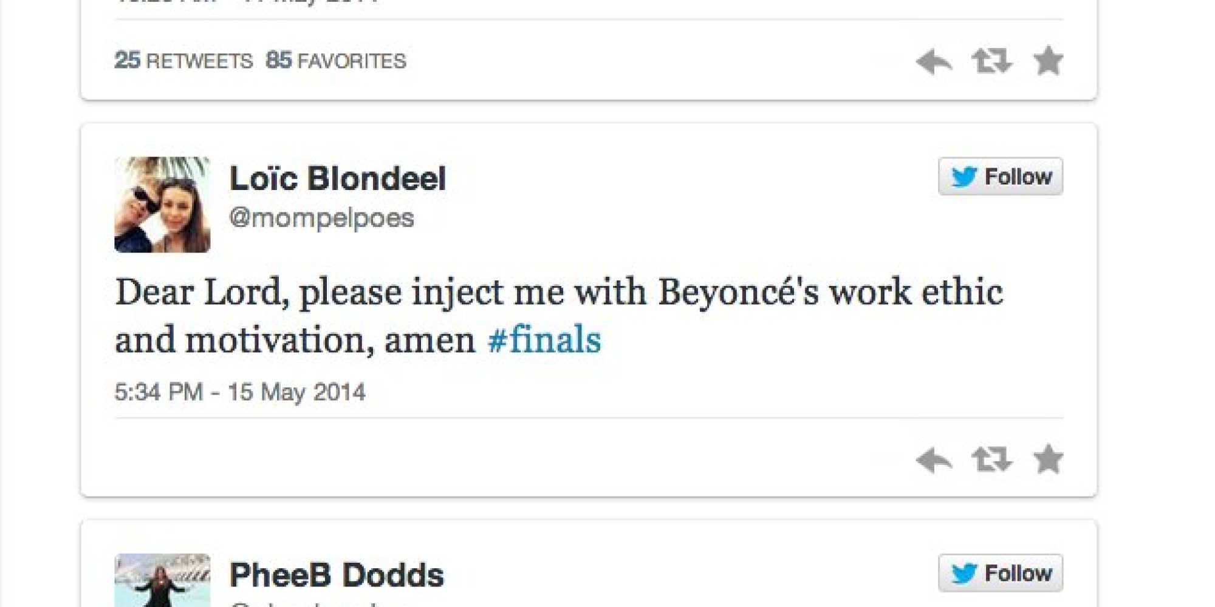Click the partly visible handle under PheeB Dodds

tap(321, 603)
